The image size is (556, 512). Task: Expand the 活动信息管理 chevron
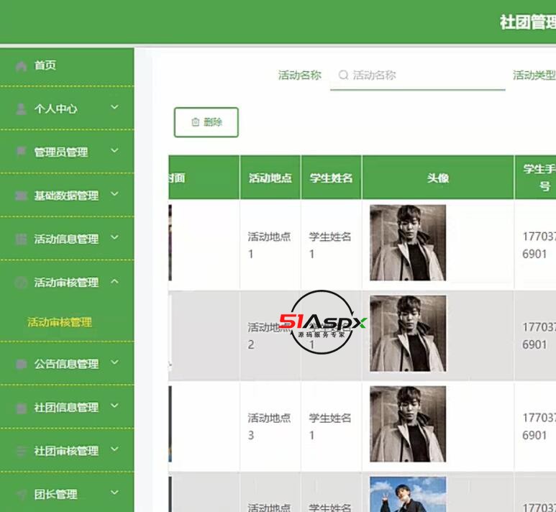(114, 237)
